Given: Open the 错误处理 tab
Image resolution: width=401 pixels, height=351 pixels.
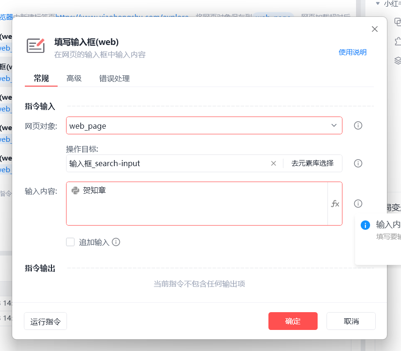Looking at the screenshot, I should [x=114, y=79].
